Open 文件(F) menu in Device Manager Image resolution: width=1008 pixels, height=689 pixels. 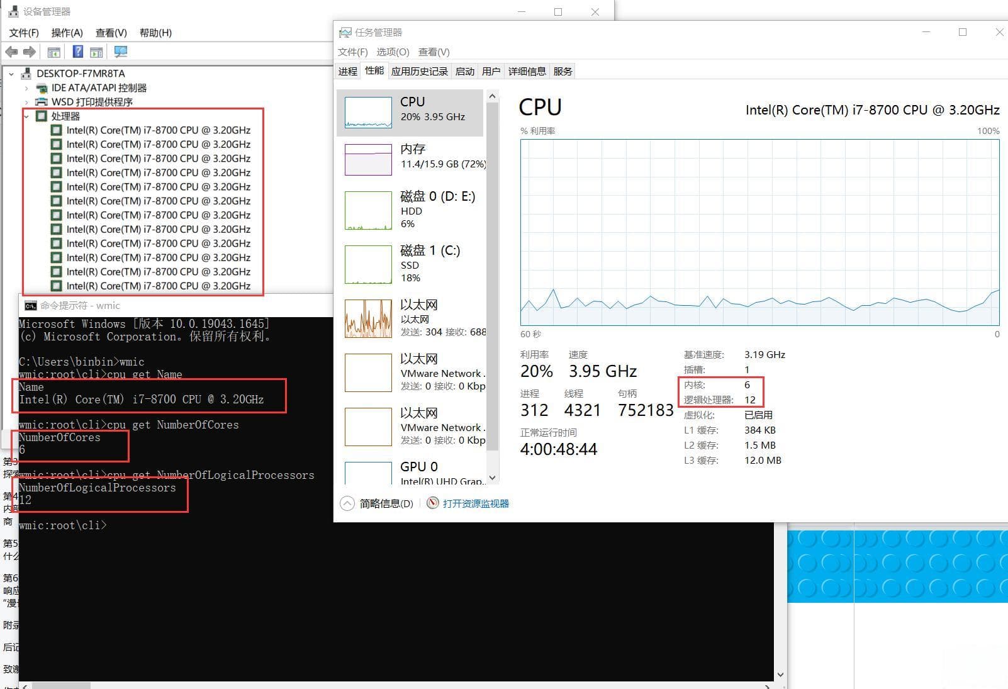(24, 33)
